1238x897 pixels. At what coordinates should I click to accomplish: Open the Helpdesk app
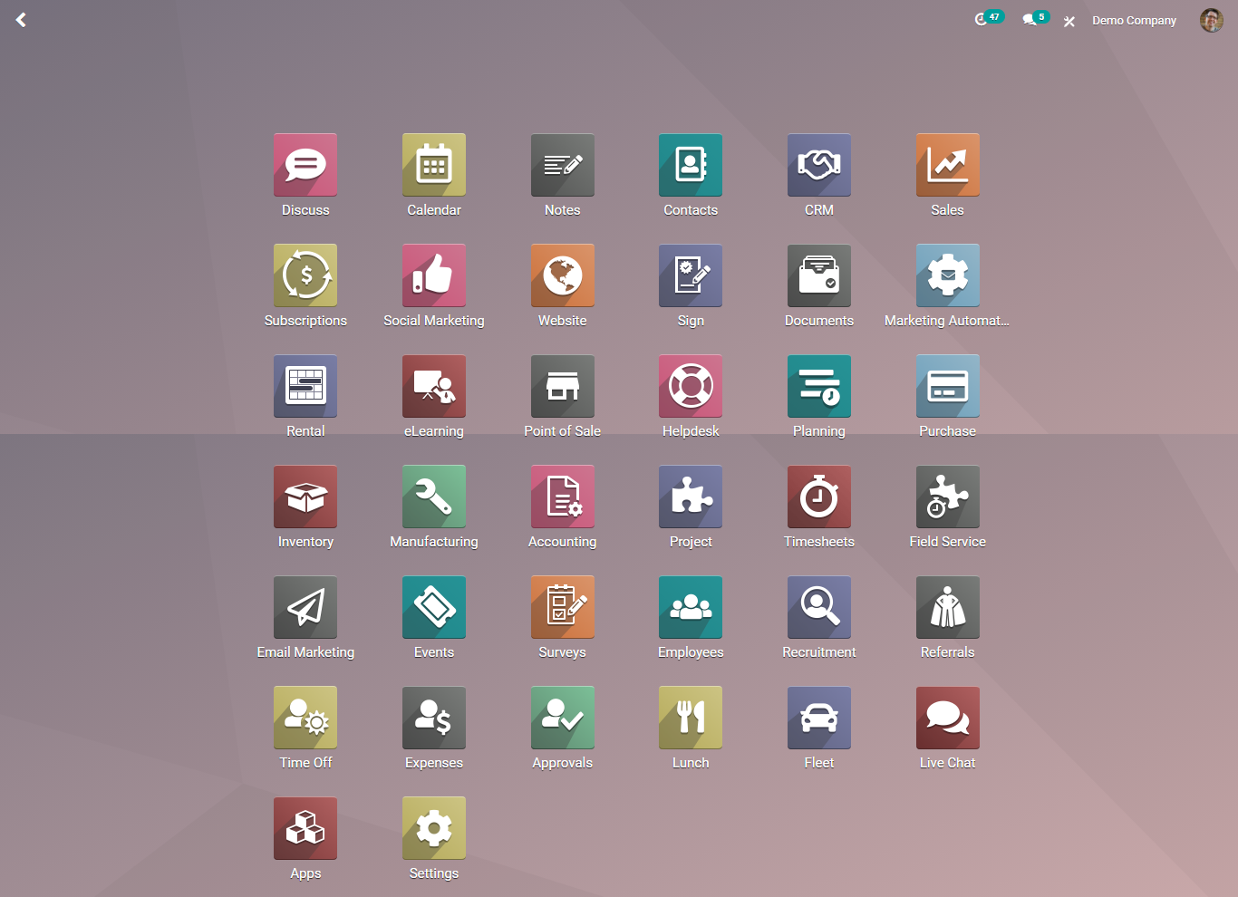pyautogui.click(x=691, y=386)
